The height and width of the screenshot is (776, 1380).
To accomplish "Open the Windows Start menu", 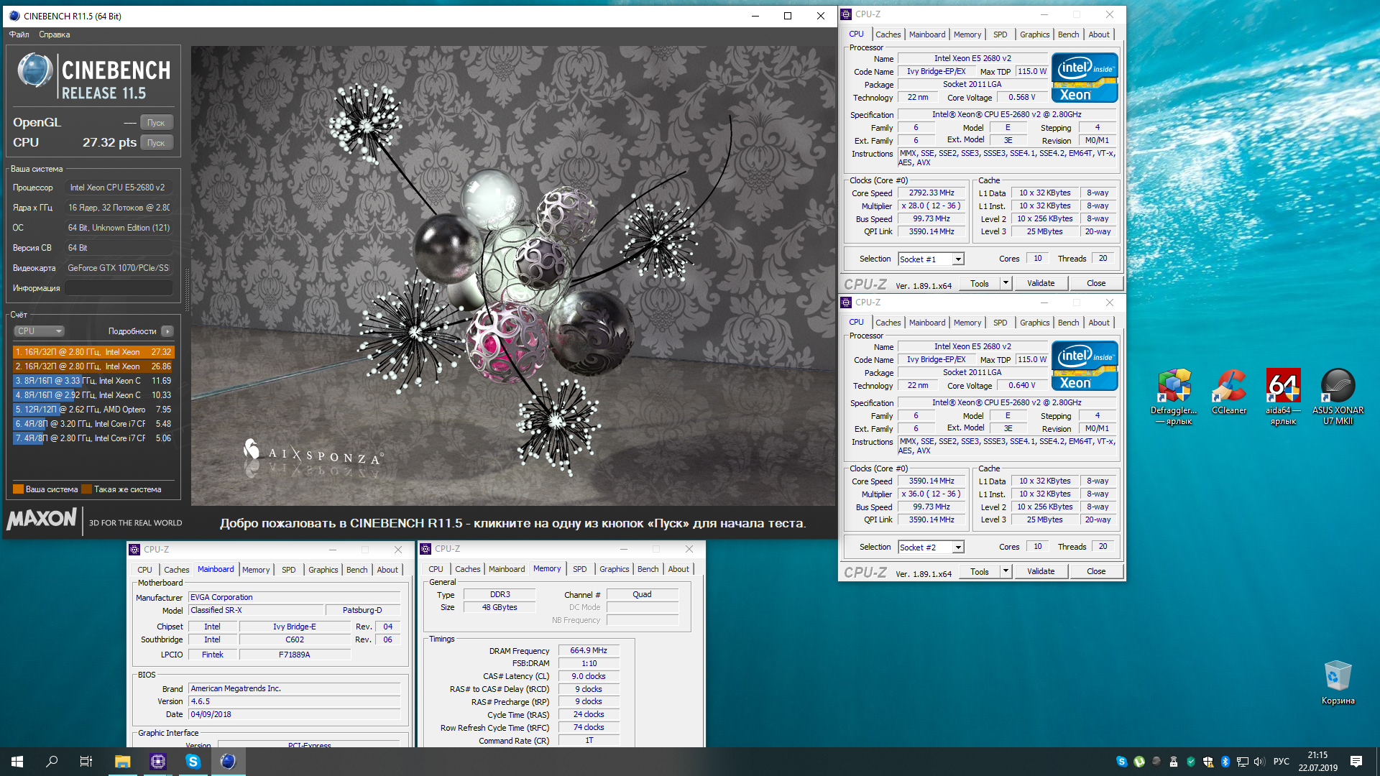I will click(x=17, y=762).
